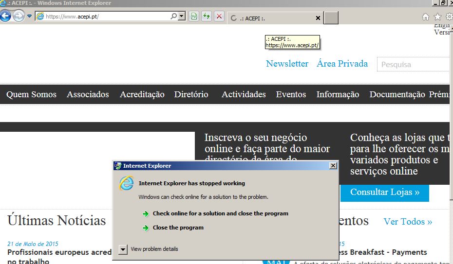The image size is (453, 264).
Task: Click Internet Explorer has stopped working text
Action: pos(191,183)
